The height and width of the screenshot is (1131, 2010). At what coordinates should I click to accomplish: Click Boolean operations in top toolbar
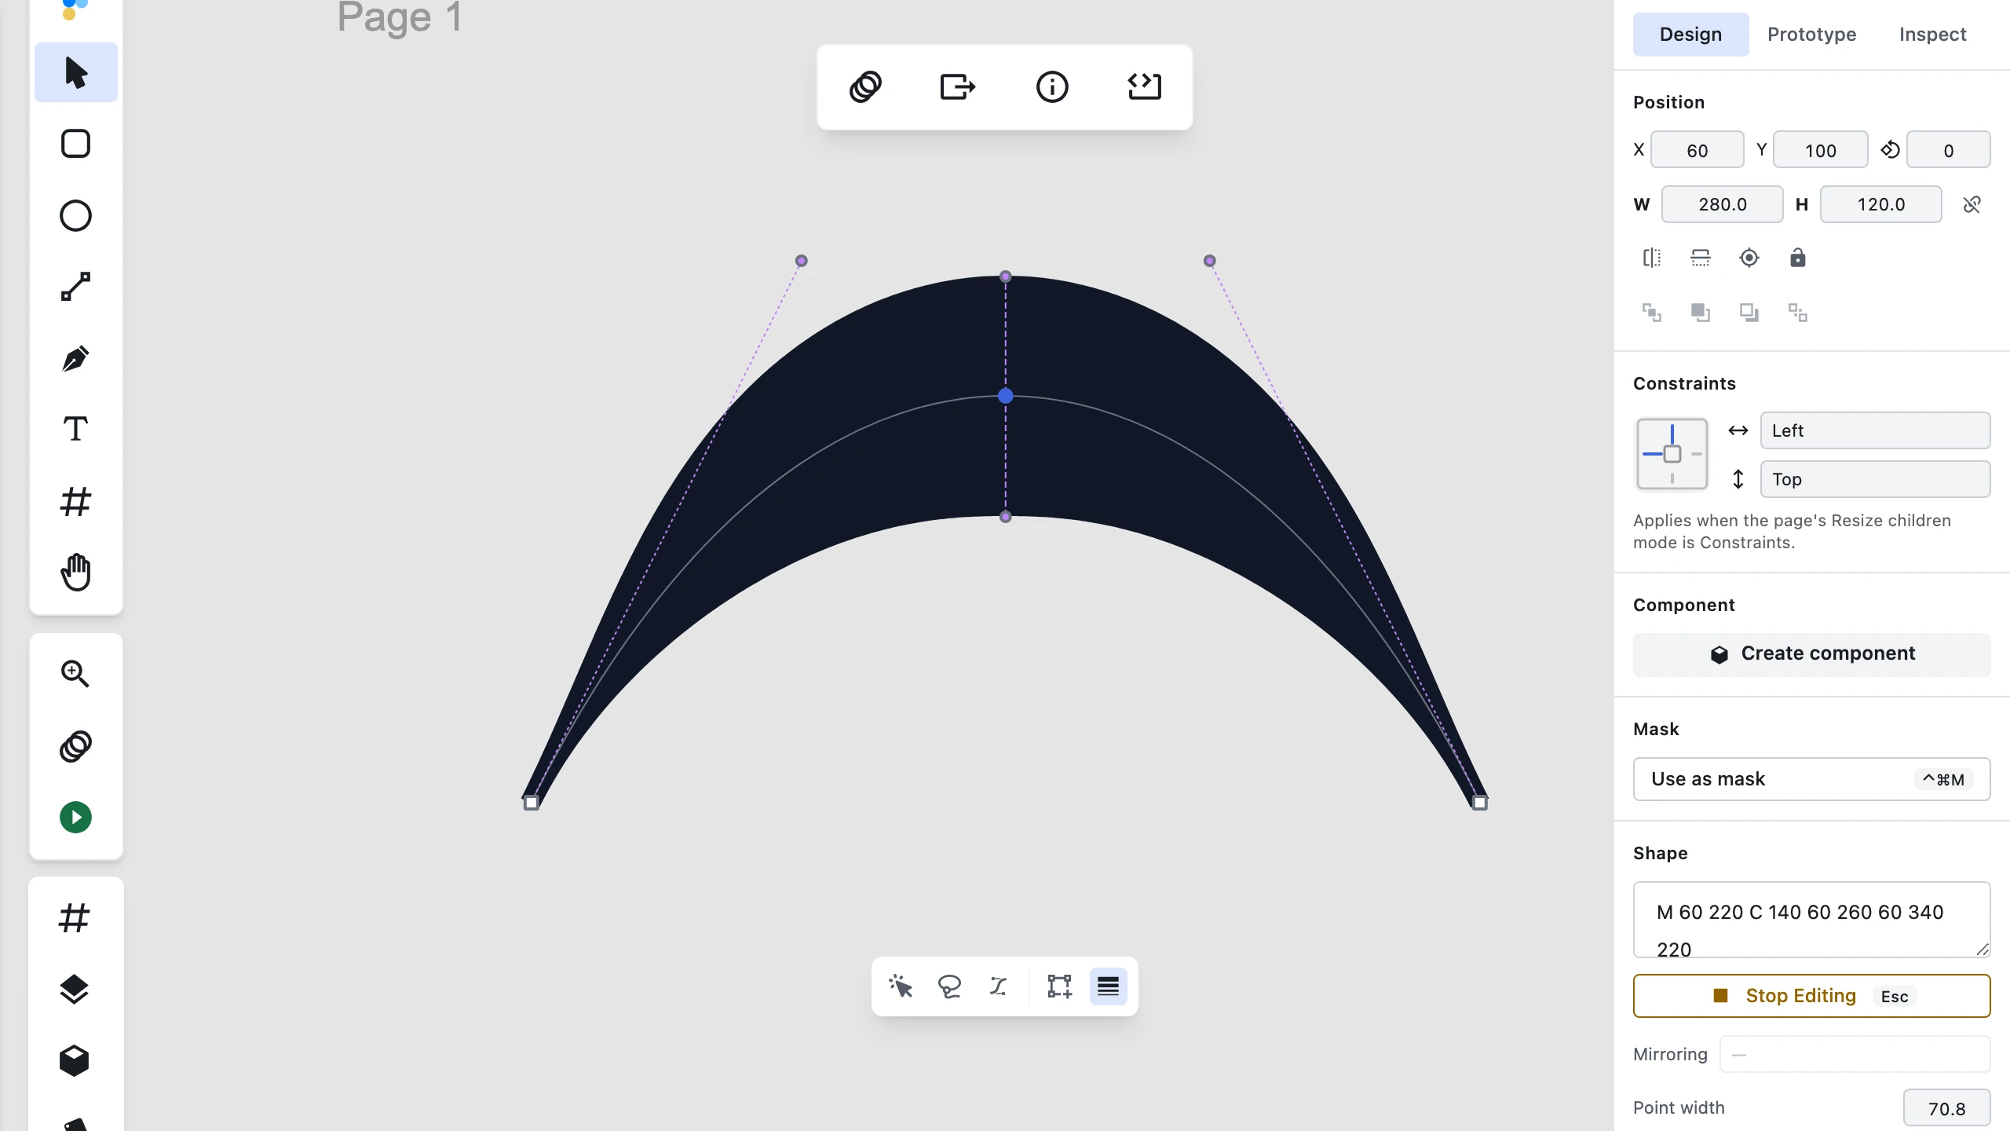coord(865,86)
